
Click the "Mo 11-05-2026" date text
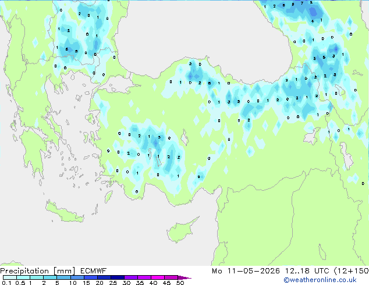tap(246, 271)
